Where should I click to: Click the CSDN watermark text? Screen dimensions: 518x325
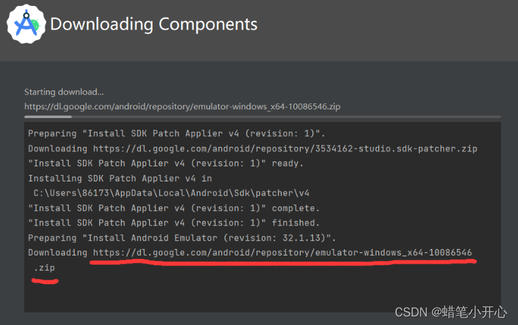[451, 312]
